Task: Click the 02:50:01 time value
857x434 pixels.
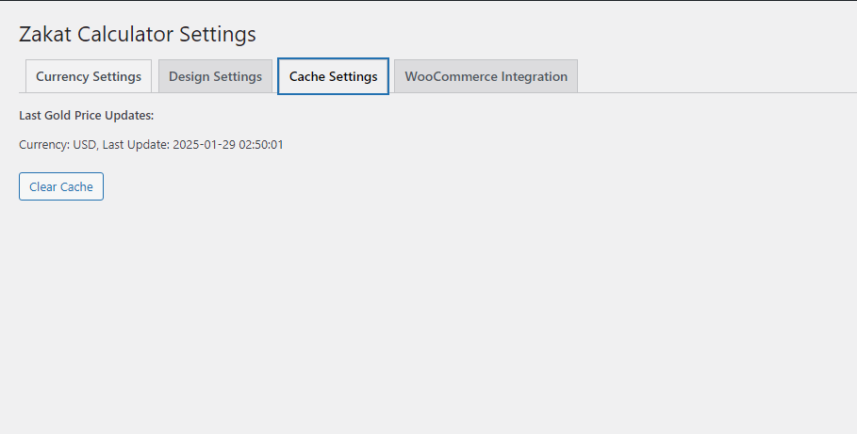Action: [261, 145]
